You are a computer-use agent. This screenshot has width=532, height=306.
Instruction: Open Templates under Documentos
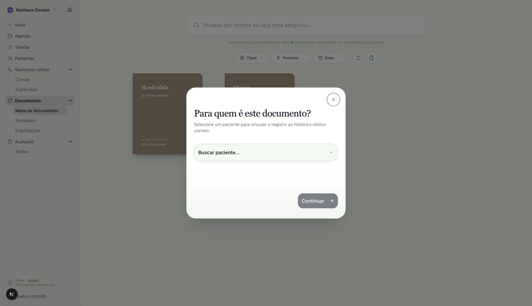26,121
